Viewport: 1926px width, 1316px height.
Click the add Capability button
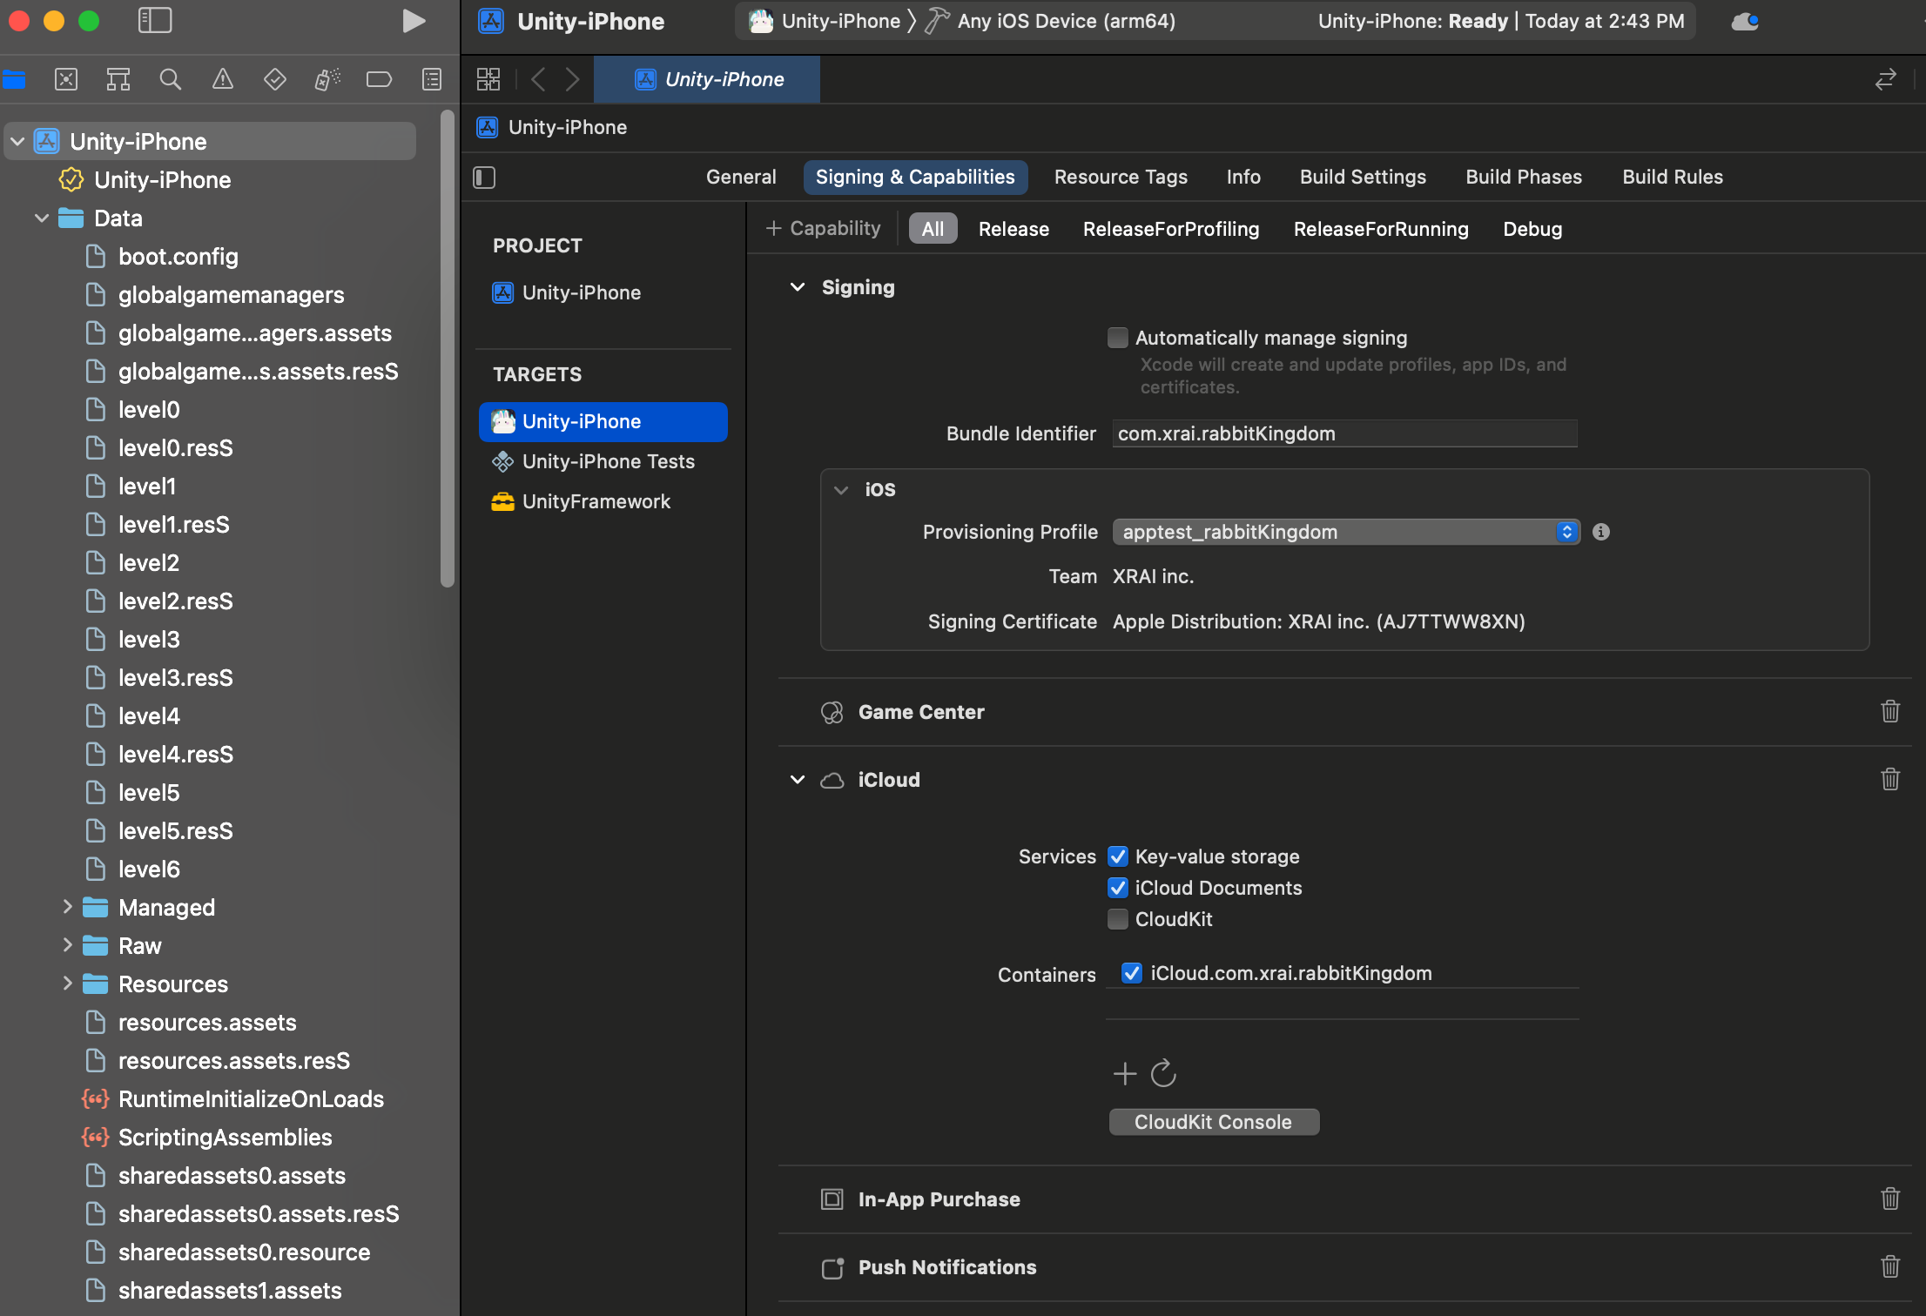(823, 228)
